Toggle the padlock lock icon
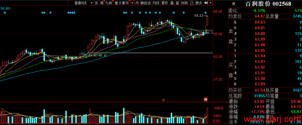Screen dimensions: 302x125 [192, 3]
